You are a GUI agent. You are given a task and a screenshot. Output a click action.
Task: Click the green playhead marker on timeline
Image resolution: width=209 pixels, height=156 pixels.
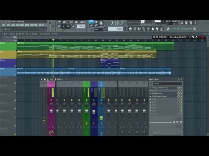click(x=53, y=40)
